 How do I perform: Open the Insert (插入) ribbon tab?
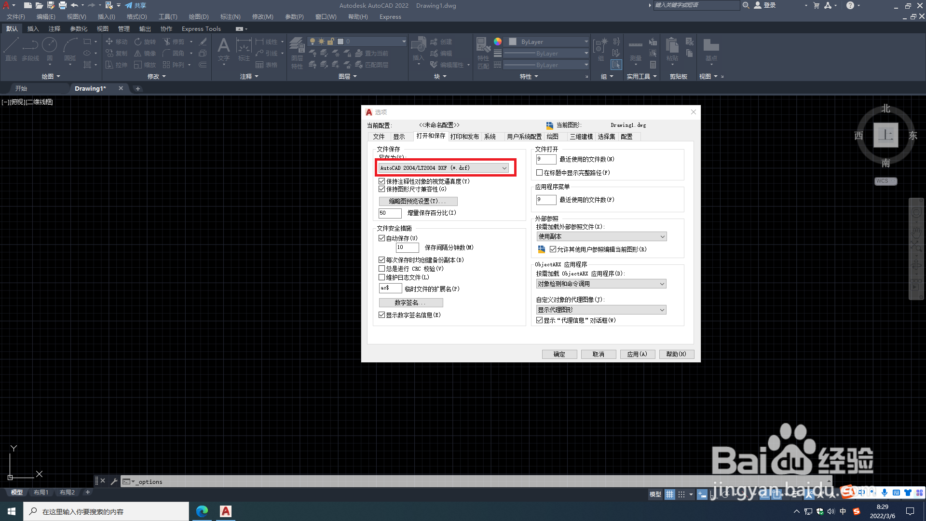(x=33, y=28)
